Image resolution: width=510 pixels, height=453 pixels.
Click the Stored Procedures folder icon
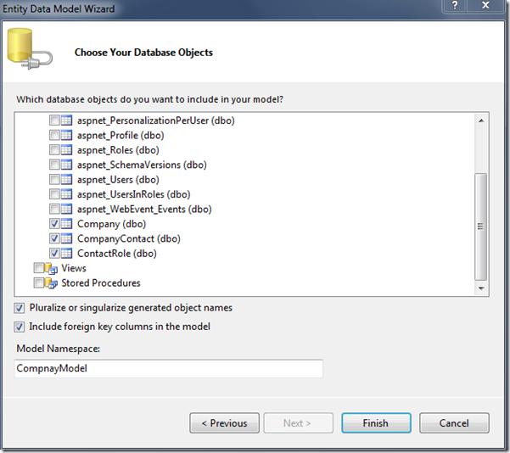[51, 283]
